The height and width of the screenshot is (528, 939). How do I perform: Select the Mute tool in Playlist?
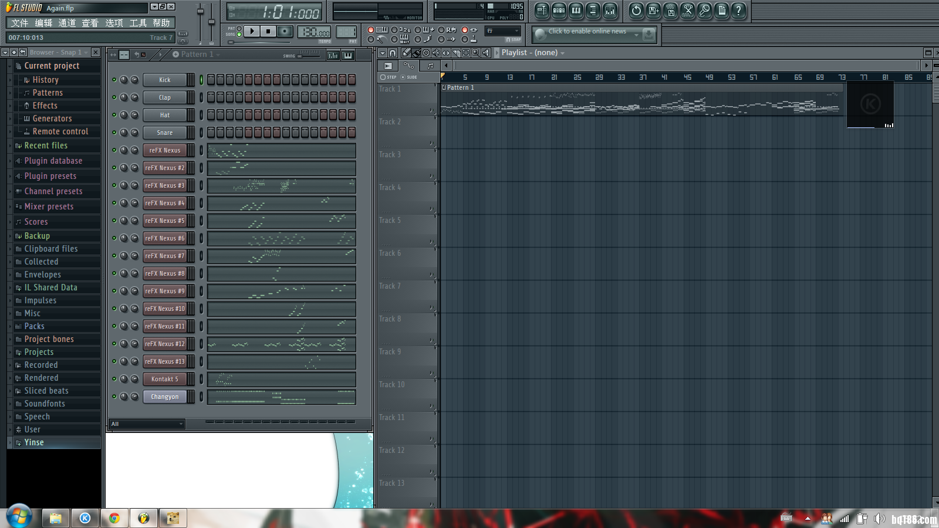[x=436, y=53]
